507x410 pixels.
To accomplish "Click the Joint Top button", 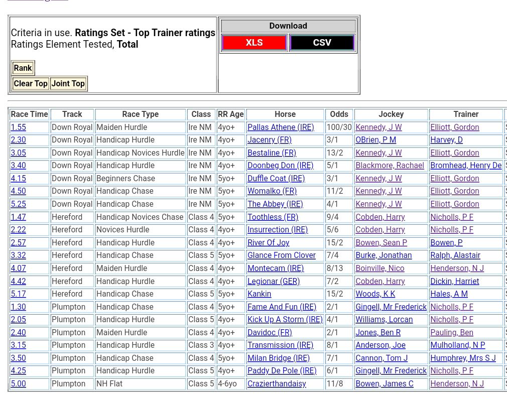I will click(68, 84).
